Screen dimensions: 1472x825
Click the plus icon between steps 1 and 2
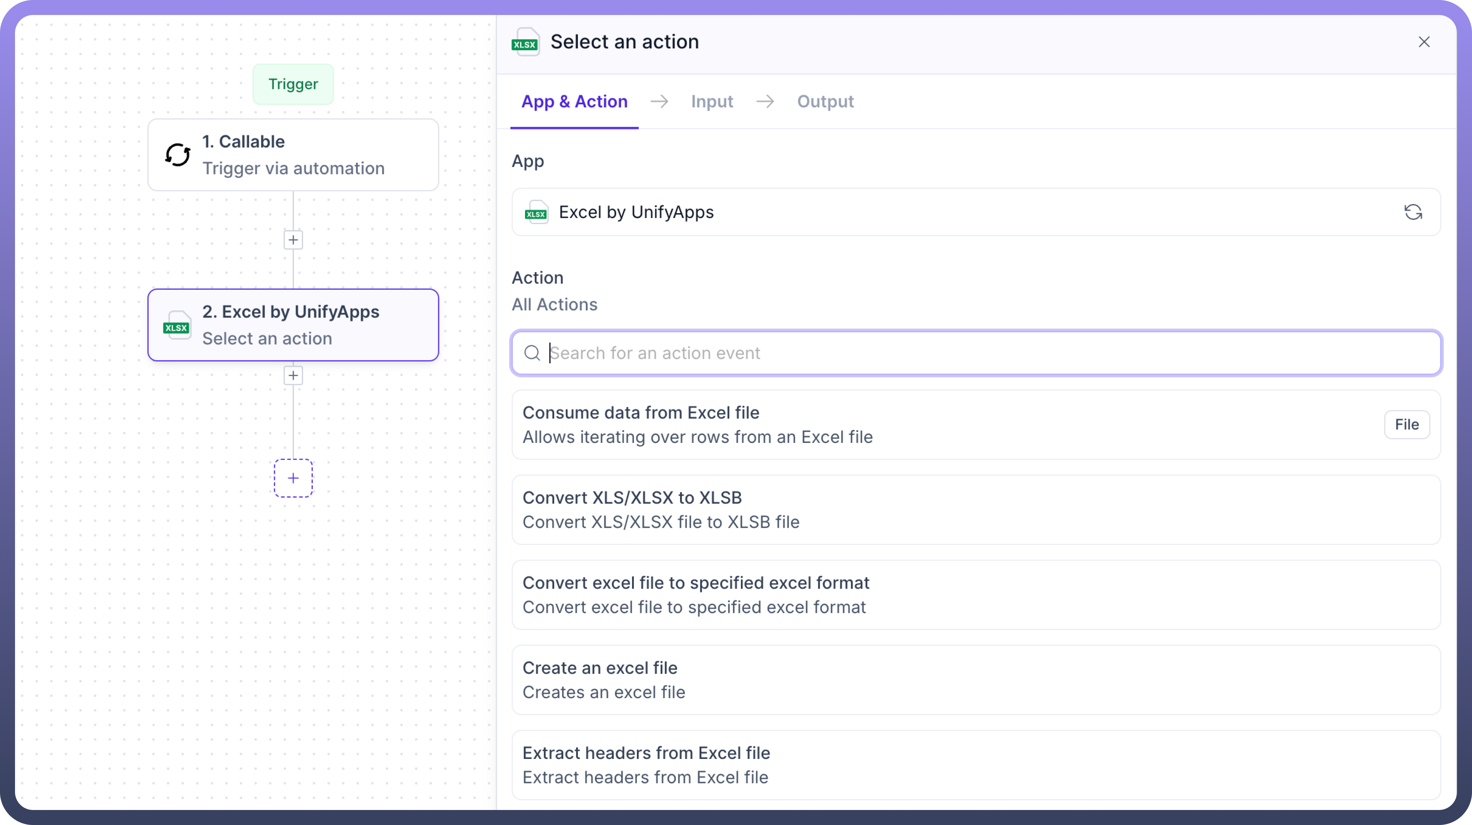293,240
